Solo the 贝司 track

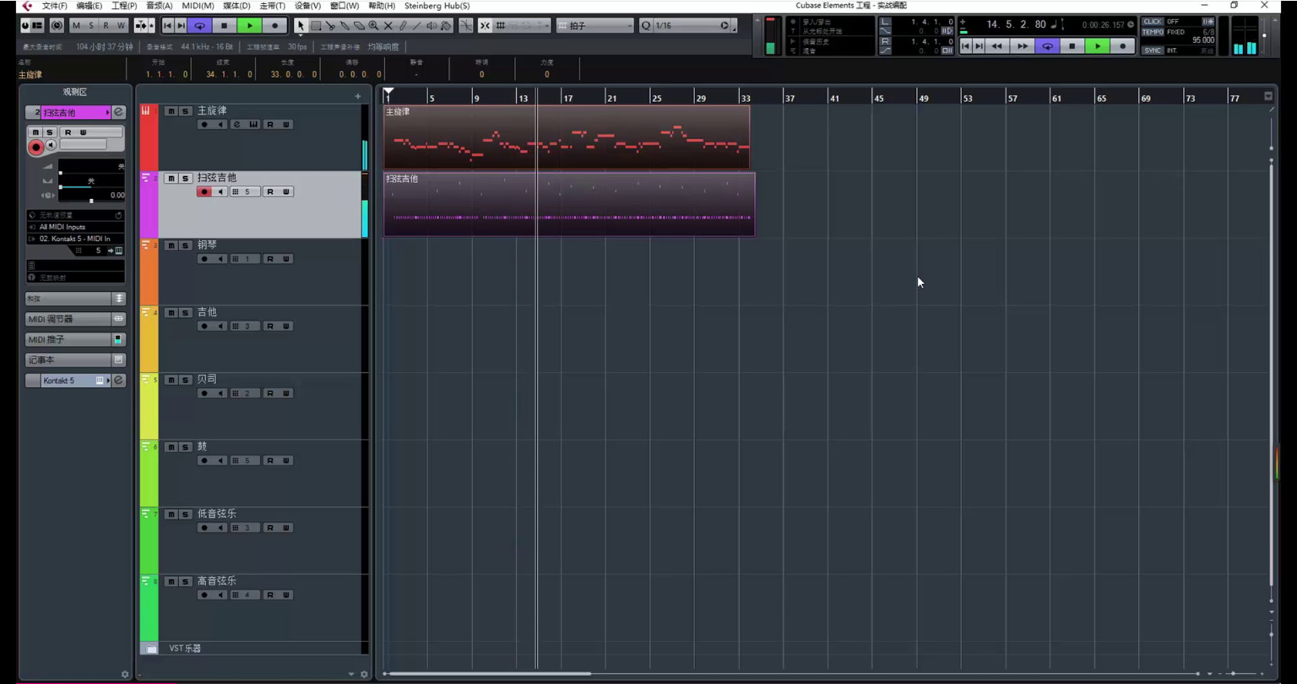pyautogui.click(x=185, y=380)
